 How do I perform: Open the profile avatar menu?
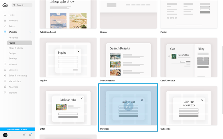point(5,135)
